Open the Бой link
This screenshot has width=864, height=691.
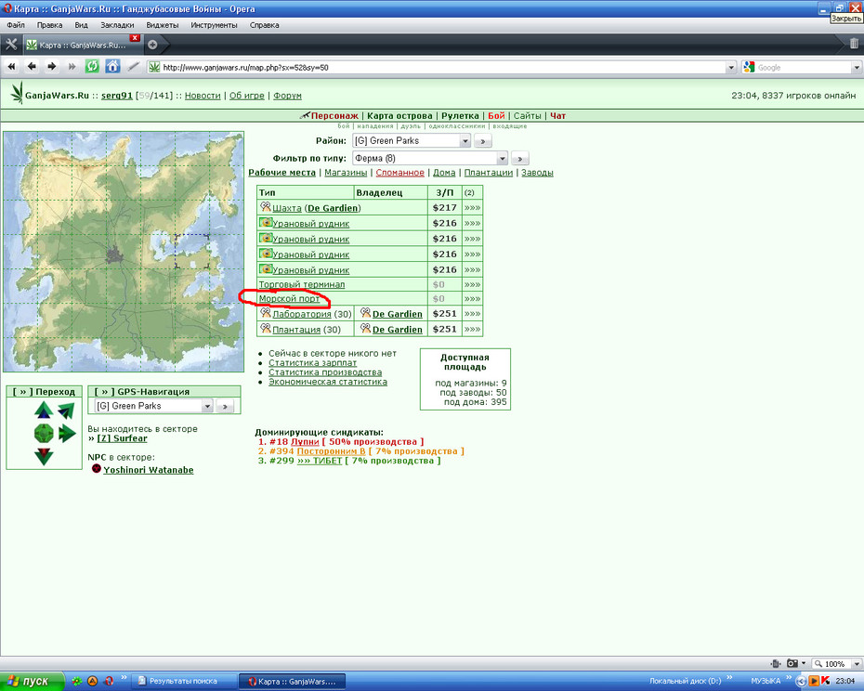click(496, 116)
